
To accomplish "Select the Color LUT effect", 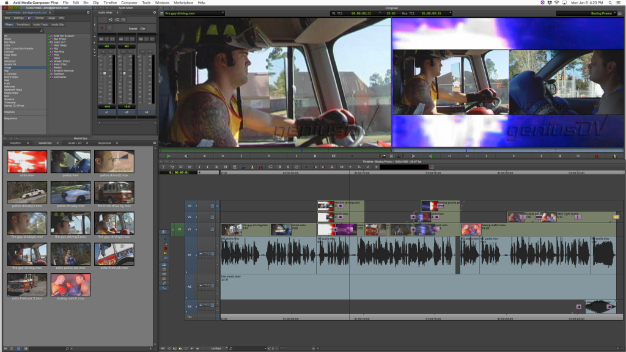I will (x=59, y=42).
